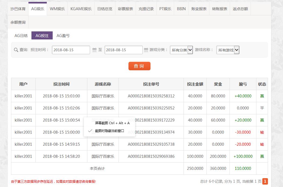Viewport: 283px width, 187px height.
Task: Open calendar icon after end date field
Action: [x=146, y=50]
